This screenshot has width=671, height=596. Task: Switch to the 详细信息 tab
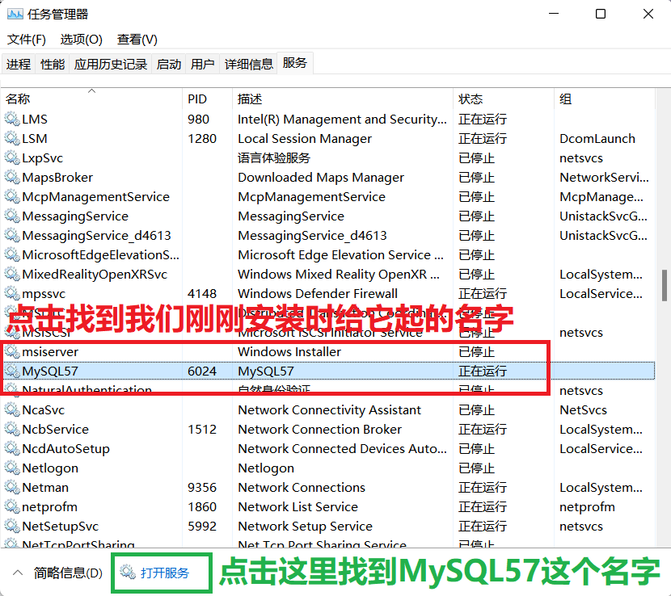click(249, 64)
